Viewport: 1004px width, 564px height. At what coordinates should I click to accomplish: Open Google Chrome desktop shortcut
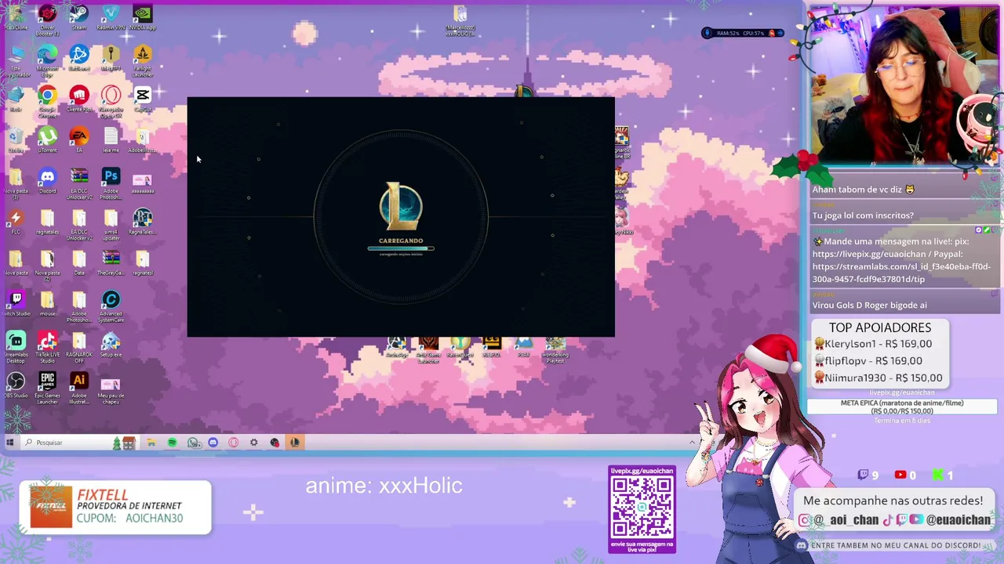point(47,102)
